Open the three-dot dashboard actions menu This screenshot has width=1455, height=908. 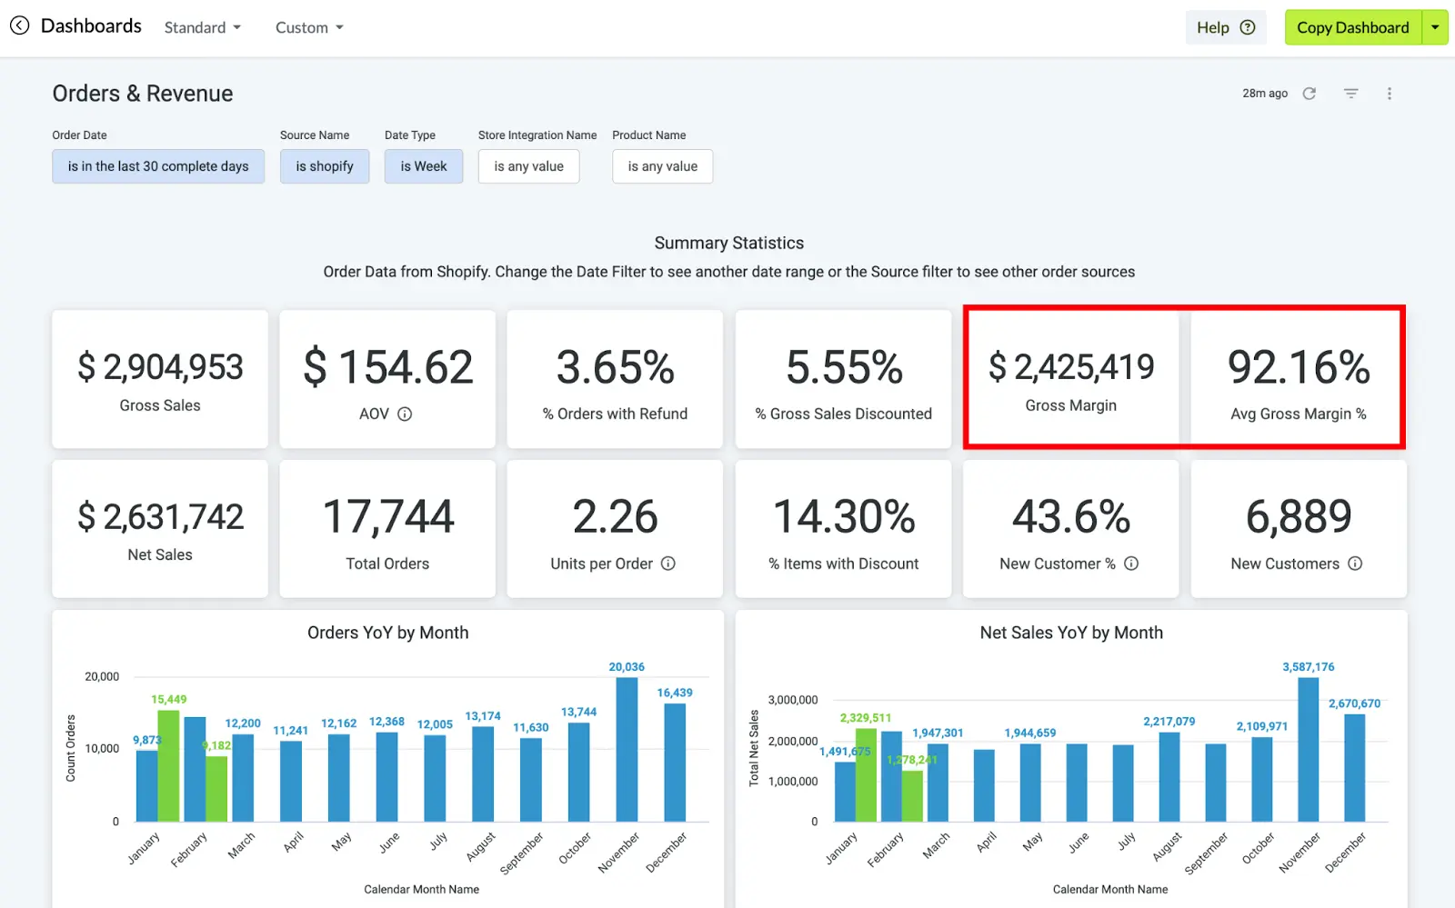pos(1389,94)
